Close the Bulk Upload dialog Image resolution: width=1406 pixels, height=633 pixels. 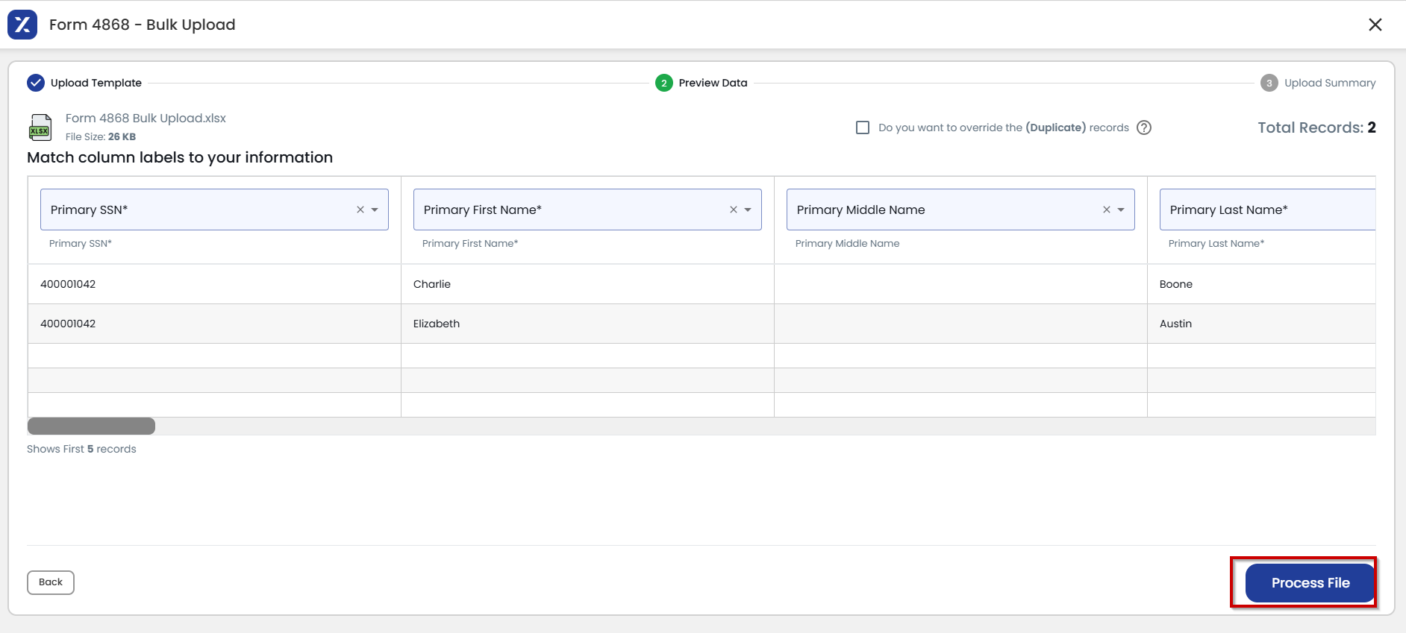tap(1375, 25)
